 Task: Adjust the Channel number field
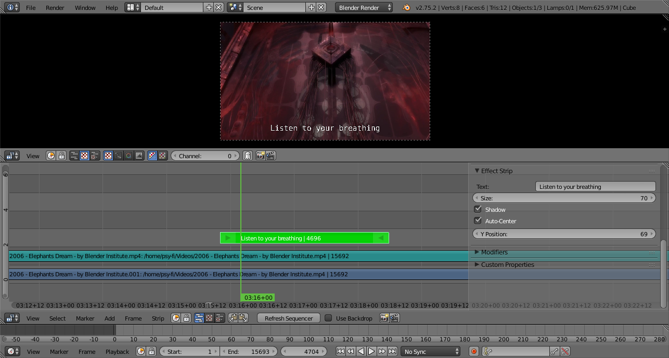click(205, 156)
